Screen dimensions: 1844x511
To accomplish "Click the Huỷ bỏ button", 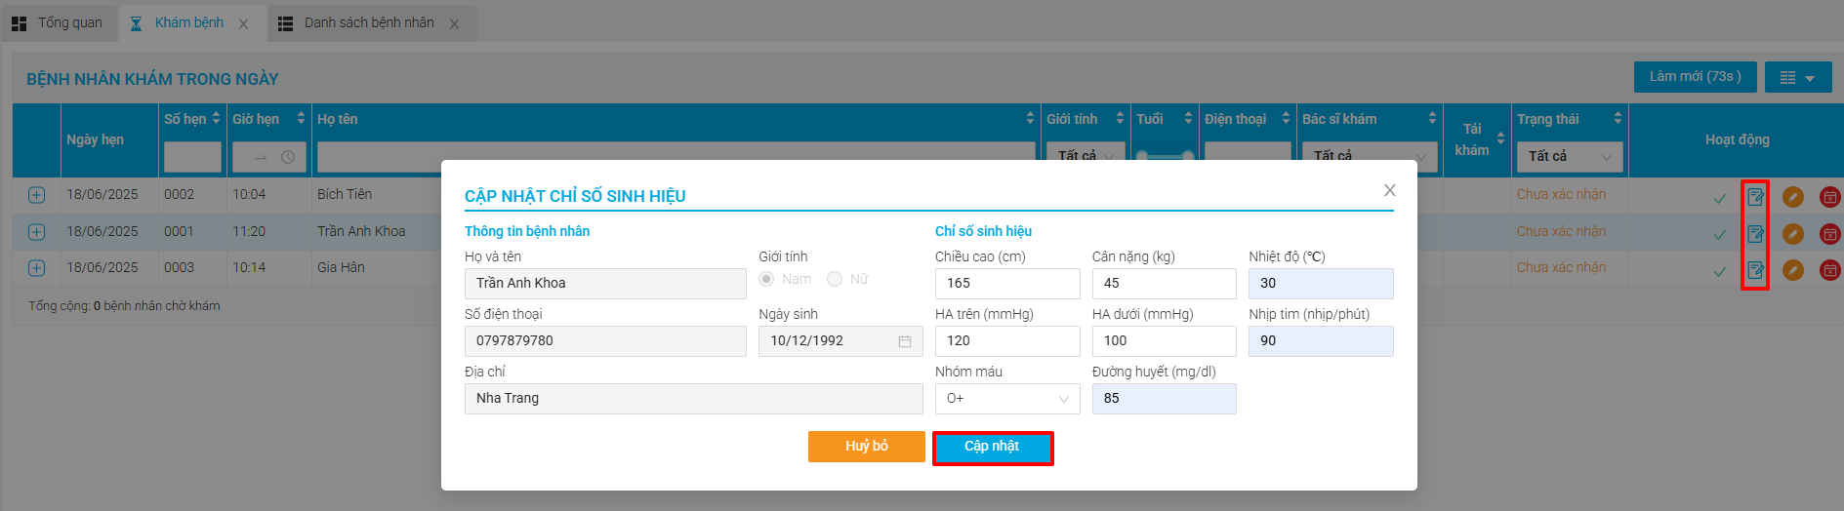I will pos(867,447).
